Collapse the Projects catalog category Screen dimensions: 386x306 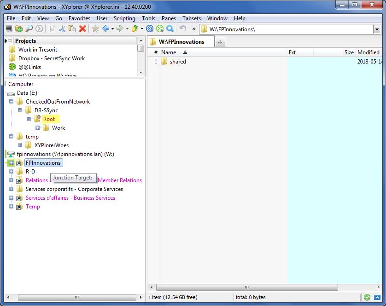tap(10, 41)
